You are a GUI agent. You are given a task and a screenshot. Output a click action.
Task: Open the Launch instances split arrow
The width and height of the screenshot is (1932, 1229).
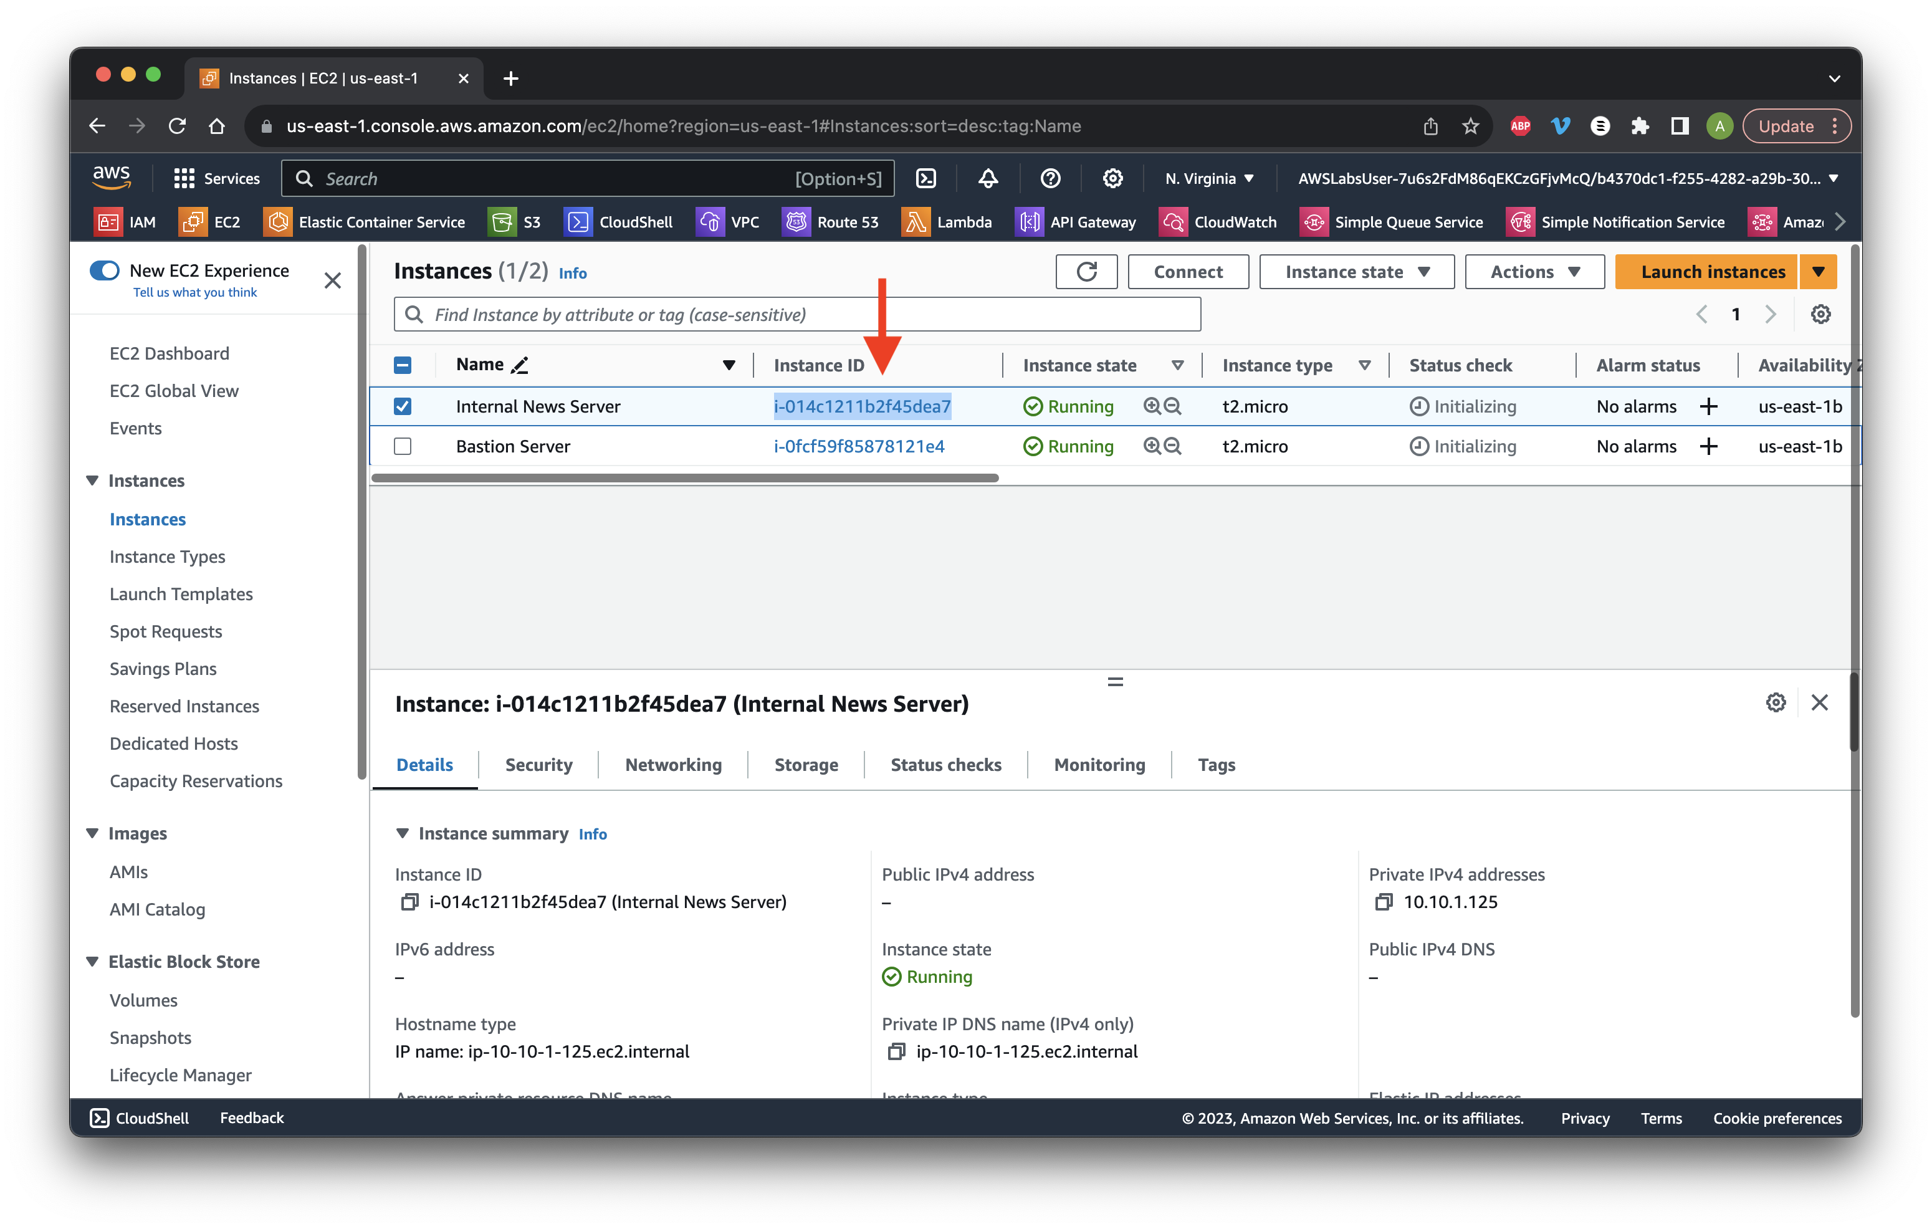(1818, 272)
